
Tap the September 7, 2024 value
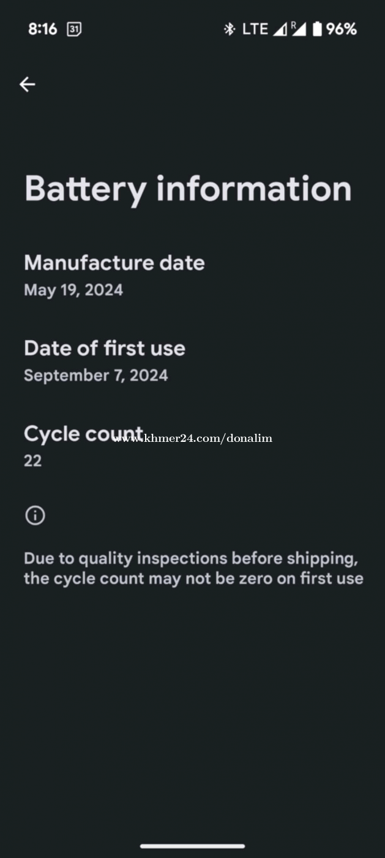(x=95, y=375)
